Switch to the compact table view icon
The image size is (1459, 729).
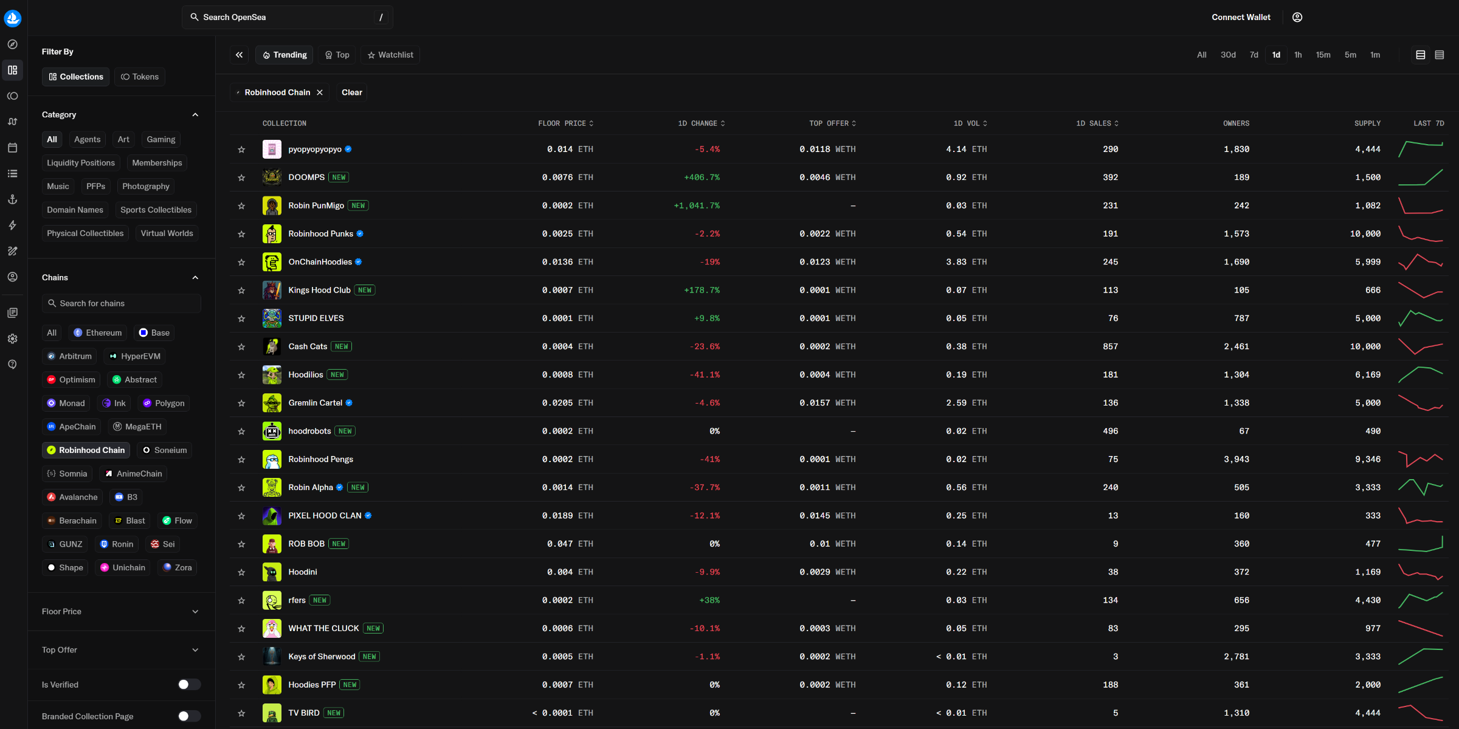pyautogui.click(x=1440, y=55)
